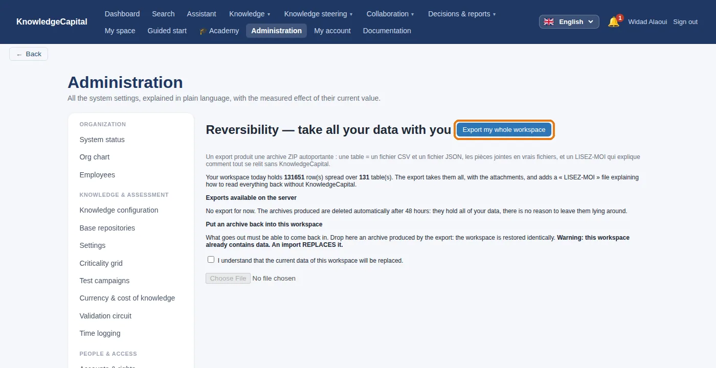Screen dimensions: 716x368
Task: Sign out of the application
Action: click(685, 21)
